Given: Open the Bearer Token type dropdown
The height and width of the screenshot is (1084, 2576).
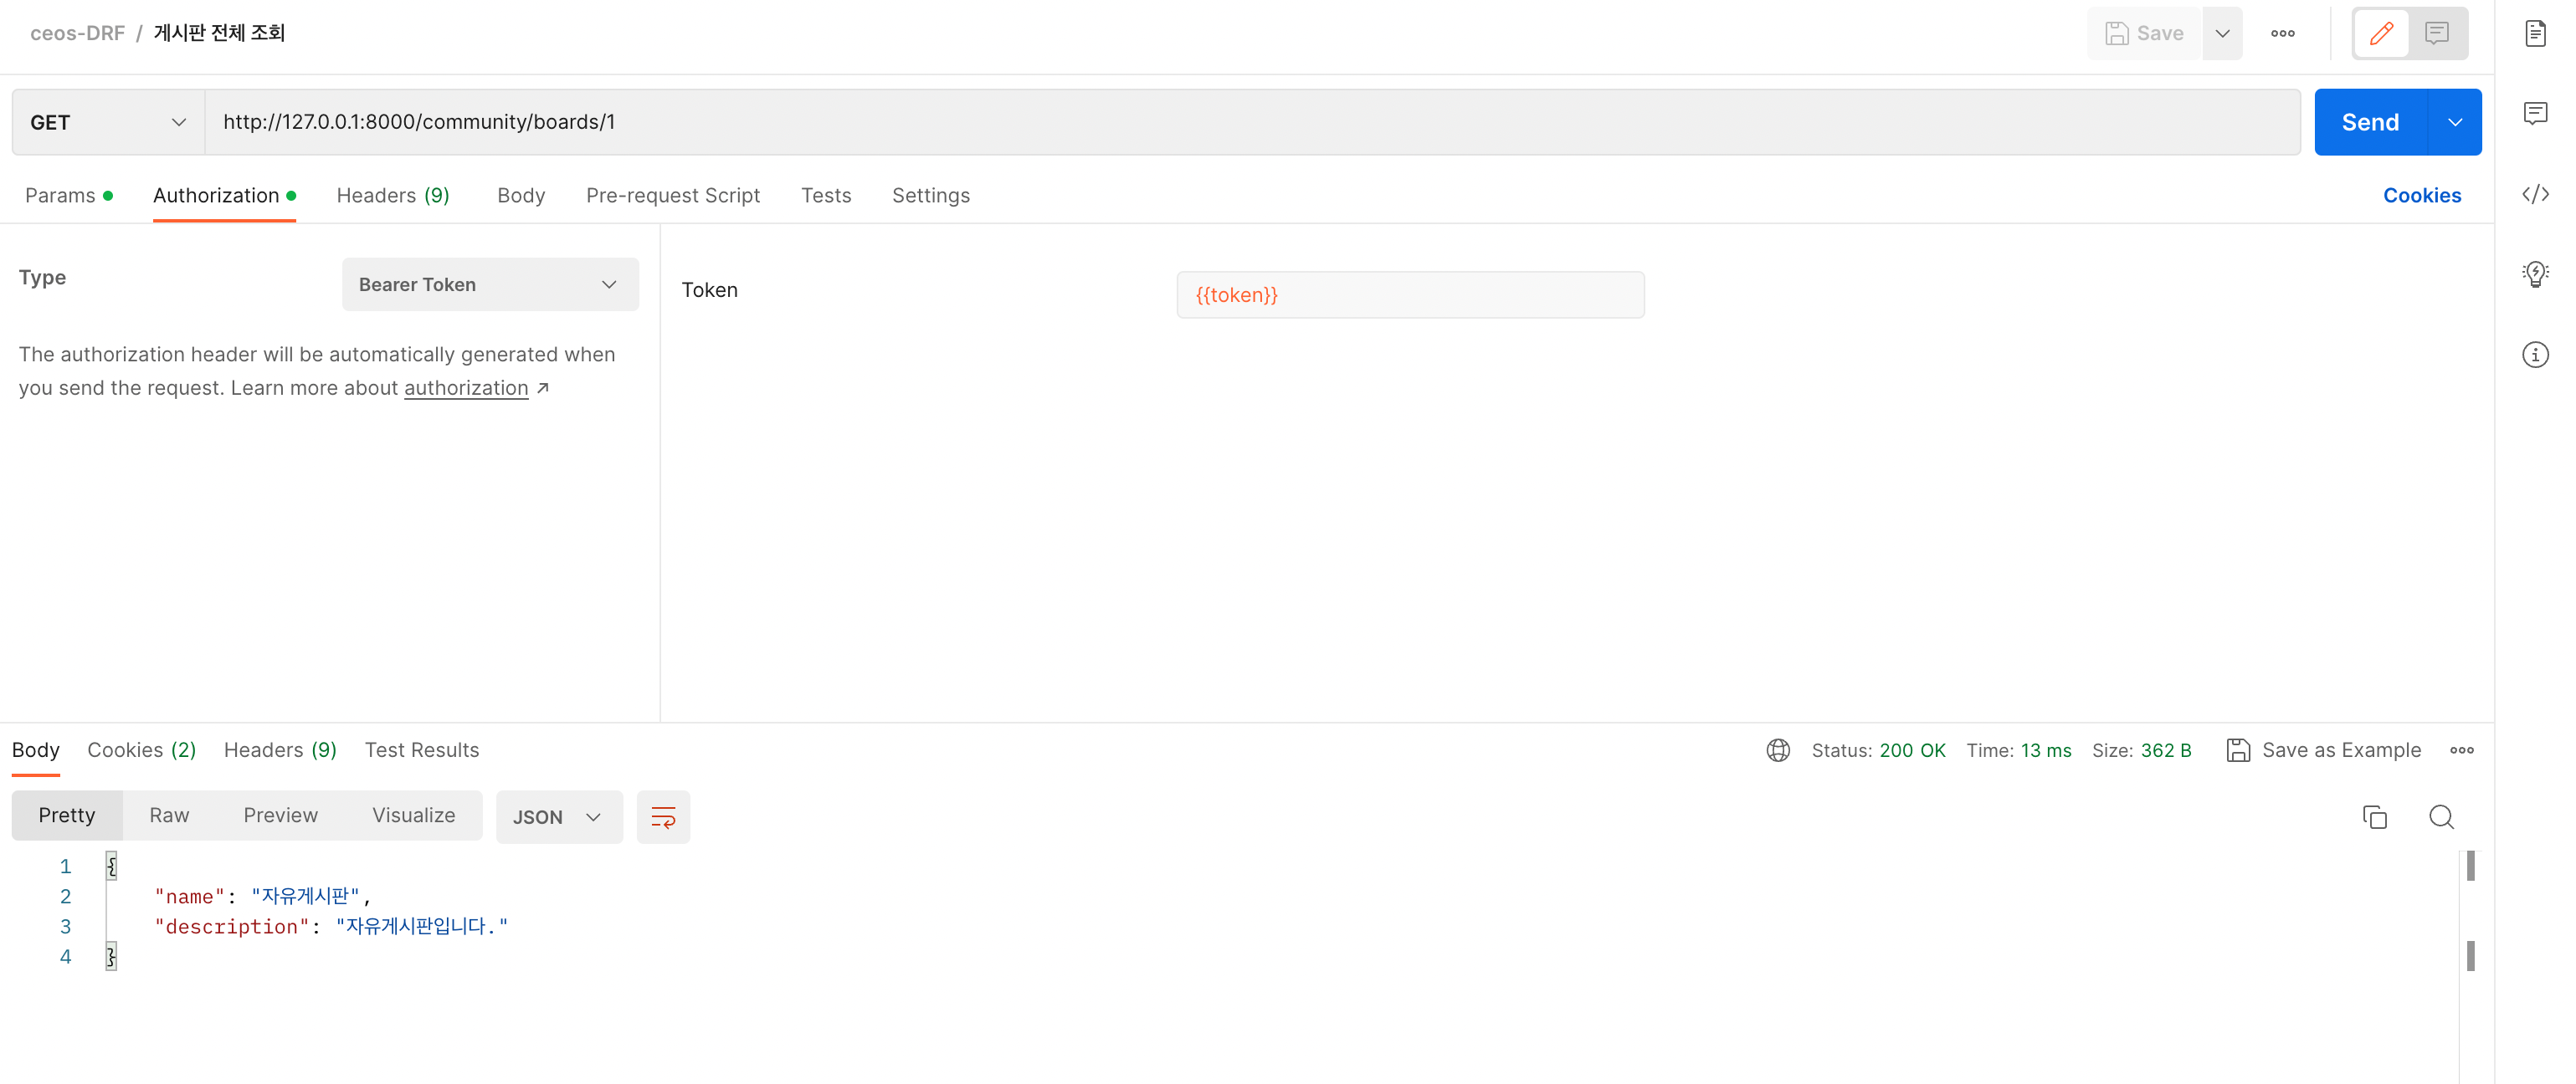Looking at the screenshot, I should pos(490,284).
